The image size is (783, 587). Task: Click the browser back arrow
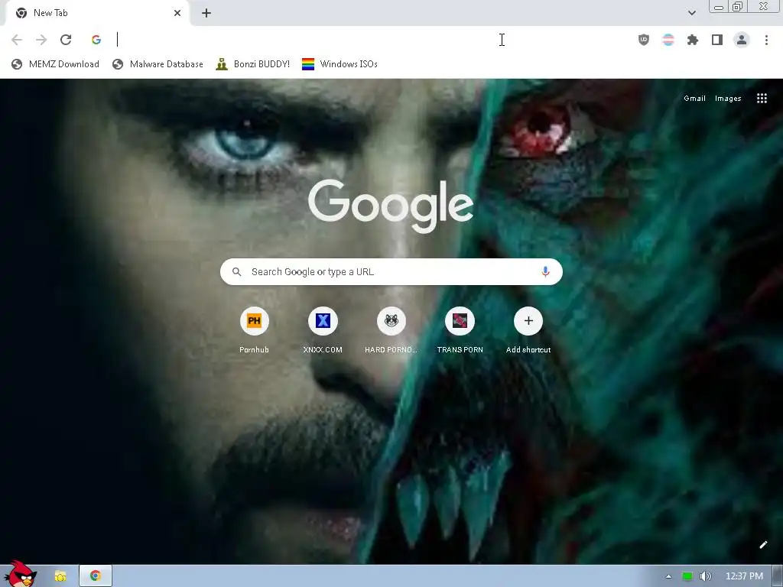click(17, 40)
